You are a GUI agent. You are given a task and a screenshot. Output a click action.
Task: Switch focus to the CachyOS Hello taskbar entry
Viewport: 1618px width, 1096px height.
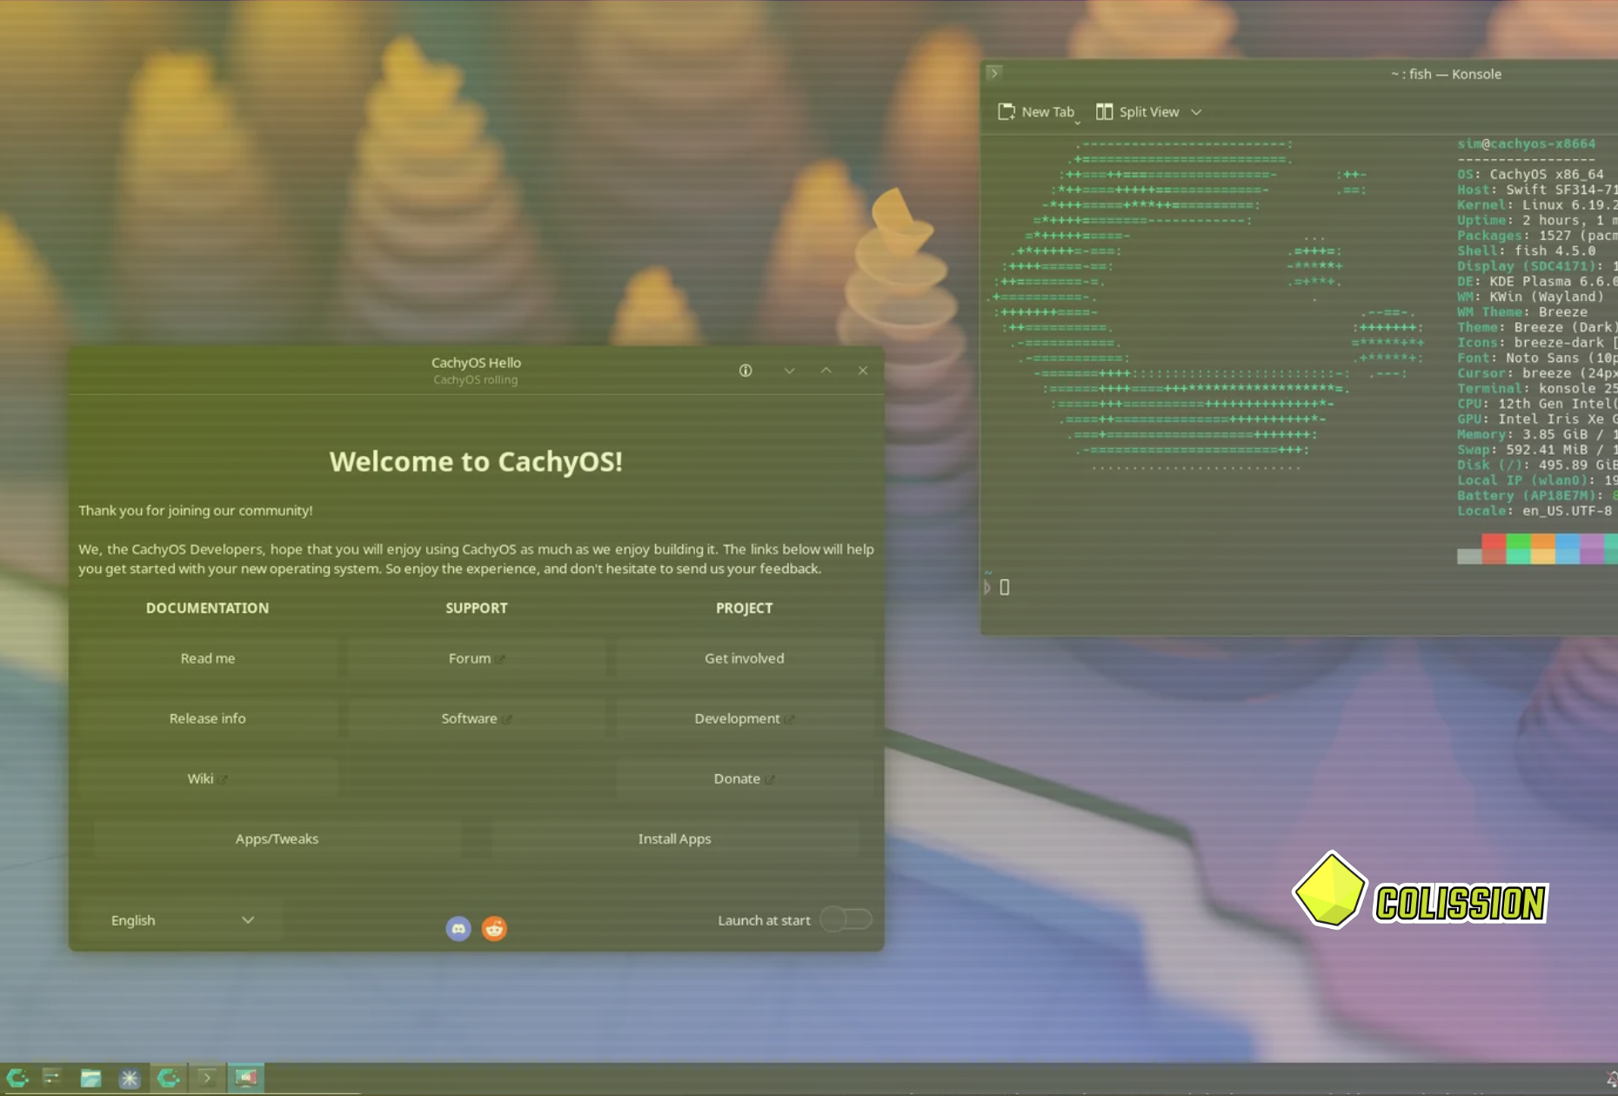pyautogui.click(x=169, y=1078)
